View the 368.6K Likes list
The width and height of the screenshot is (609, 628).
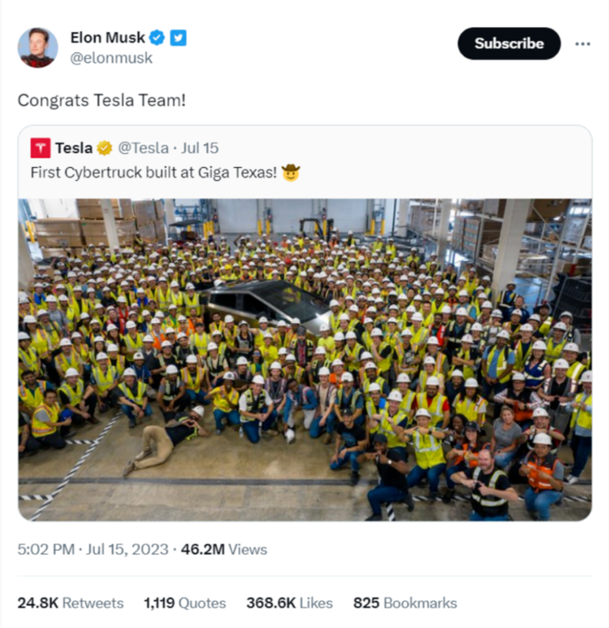tap(290, 603)
